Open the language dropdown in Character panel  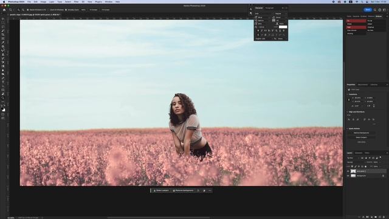(x=264, y=39)
